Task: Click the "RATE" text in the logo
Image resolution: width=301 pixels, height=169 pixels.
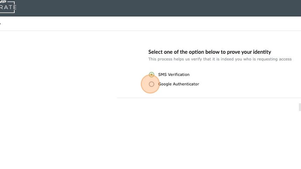Action: click(8, 8)
